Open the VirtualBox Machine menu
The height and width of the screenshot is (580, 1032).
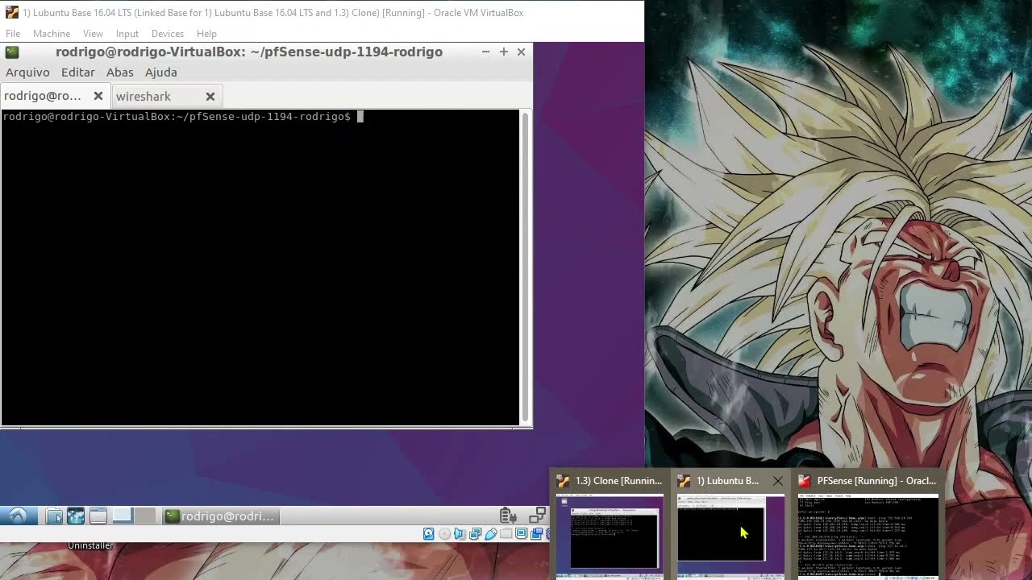click(x=52, y=34)
